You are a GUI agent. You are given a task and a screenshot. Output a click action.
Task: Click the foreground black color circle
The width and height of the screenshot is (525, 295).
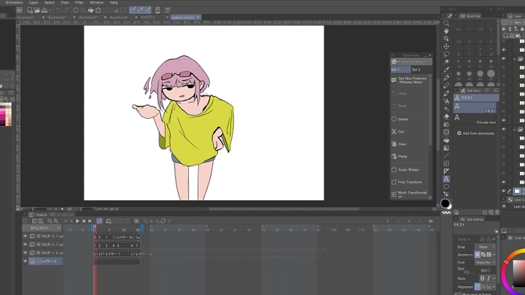click(x=445, y=203)
